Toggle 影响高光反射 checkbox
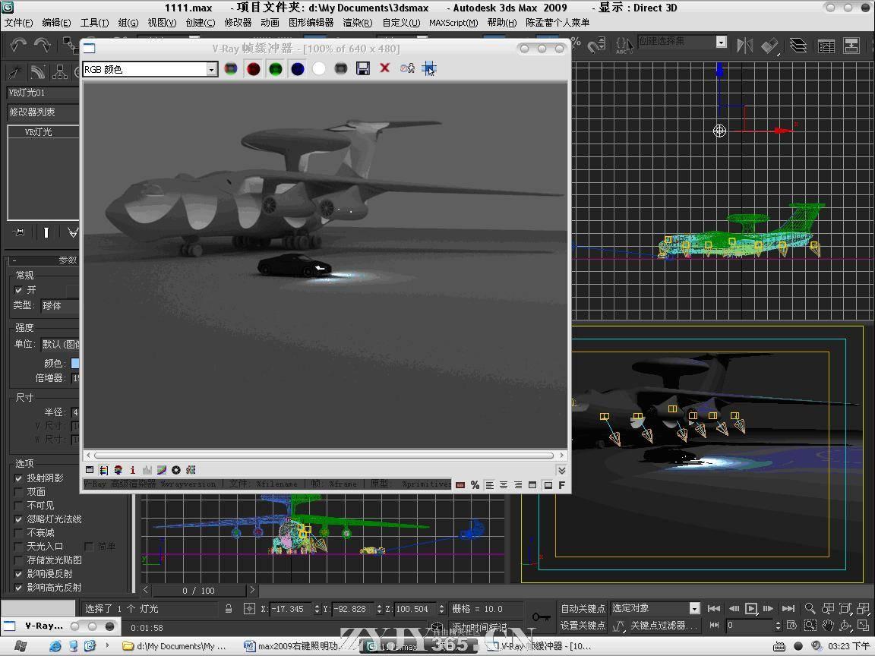The height and width of the screenshot is (656, 875). pos(18,588)
